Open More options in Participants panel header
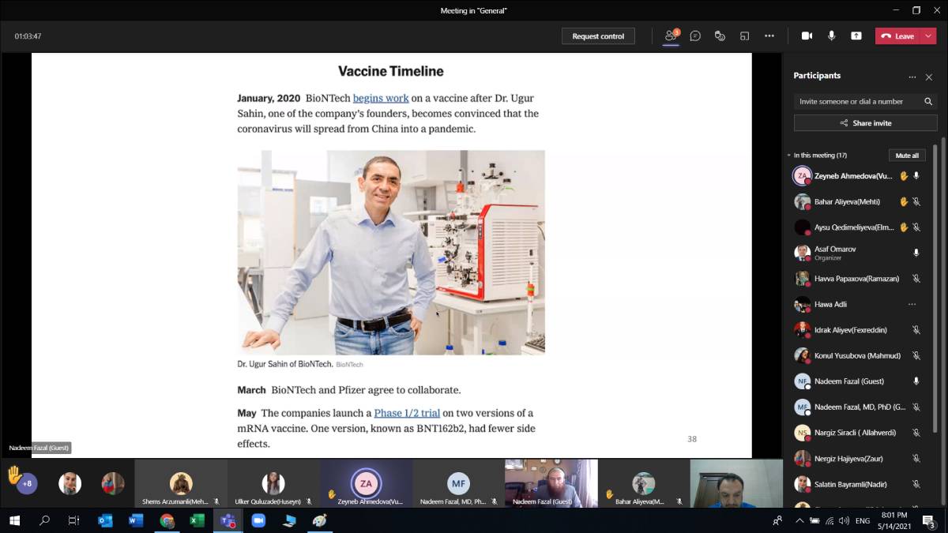 (912, 77)
